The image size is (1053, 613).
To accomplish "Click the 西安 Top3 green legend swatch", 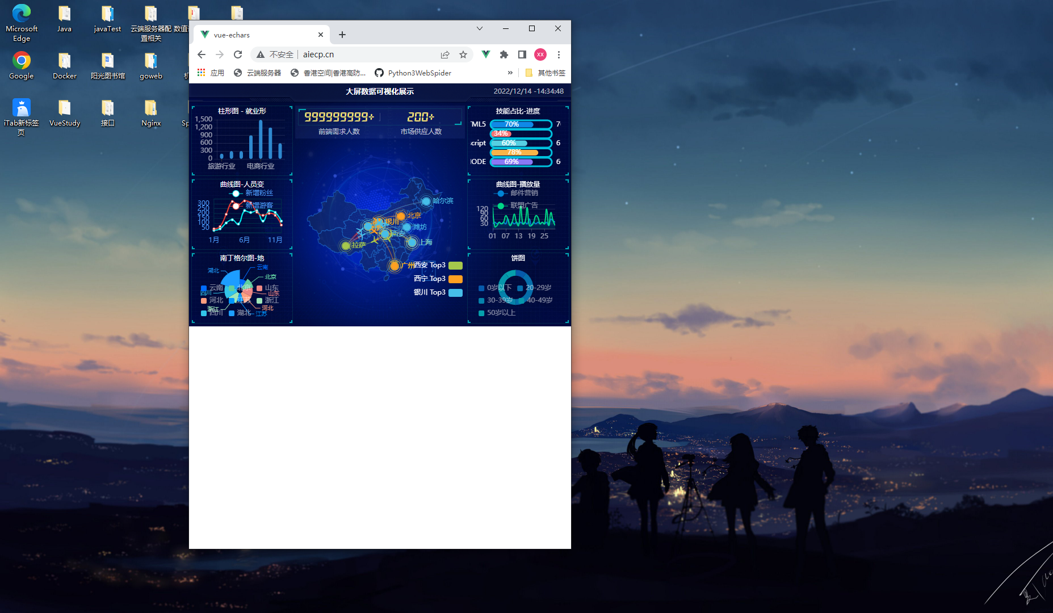I will click(x=455, y=266).
